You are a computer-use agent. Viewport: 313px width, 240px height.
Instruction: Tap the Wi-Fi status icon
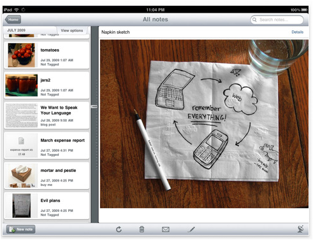[16, 10]
